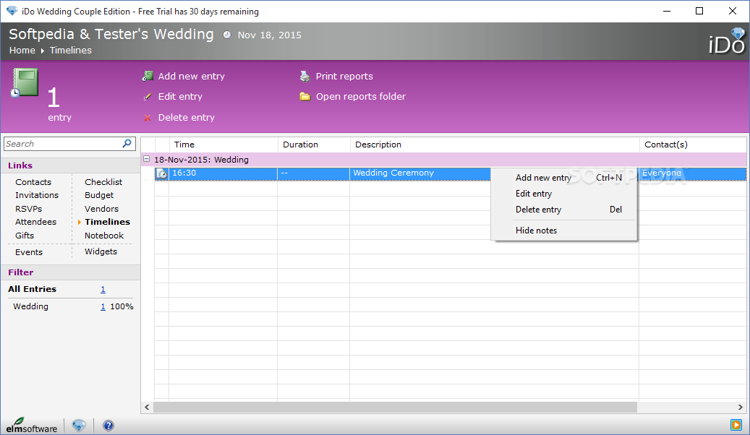Click the iDo logo top right
This screenshot has height=435, width=750.
pyautogui.click(x=727, y=41)
